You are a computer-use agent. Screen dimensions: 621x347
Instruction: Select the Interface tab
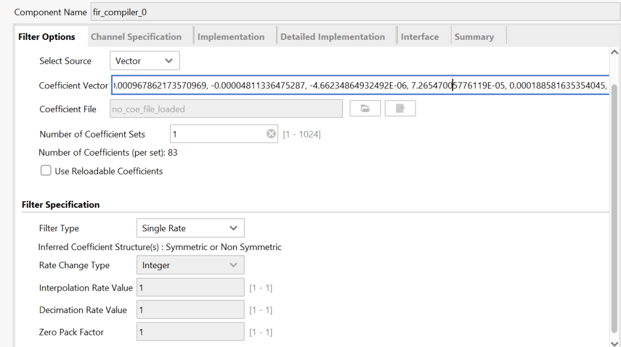419,37
